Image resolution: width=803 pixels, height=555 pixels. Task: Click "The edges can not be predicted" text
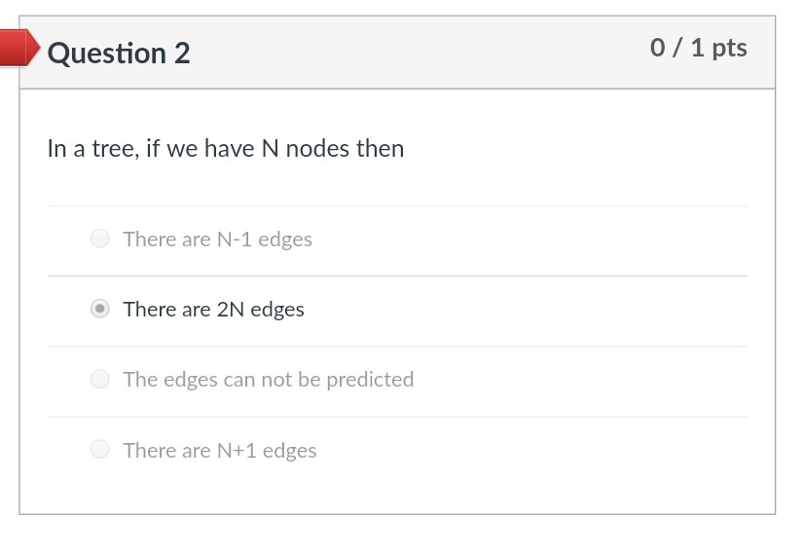click(268, 380)
